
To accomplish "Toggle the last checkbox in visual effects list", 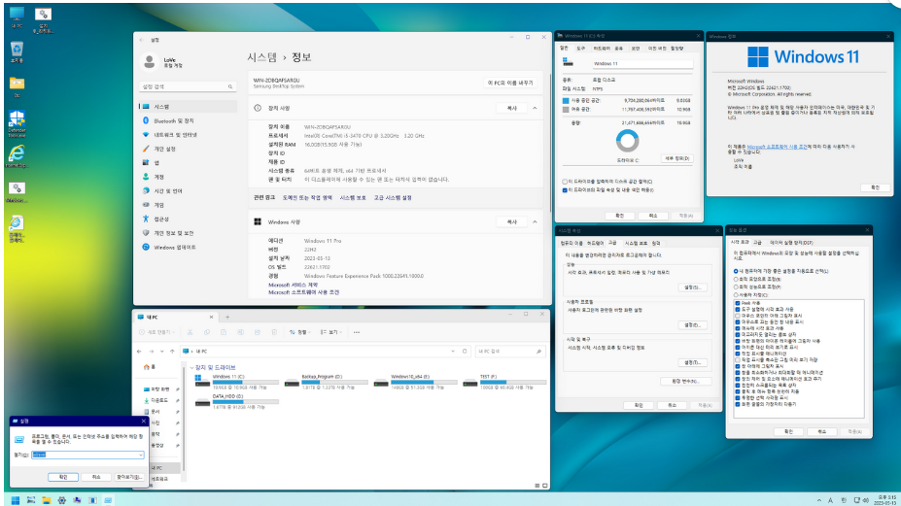I will [738, 404].
